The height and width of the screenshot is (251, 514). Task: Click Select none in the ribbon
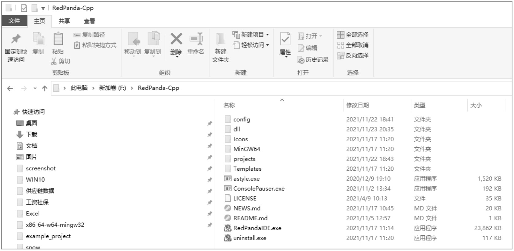(x=353, y=45)
